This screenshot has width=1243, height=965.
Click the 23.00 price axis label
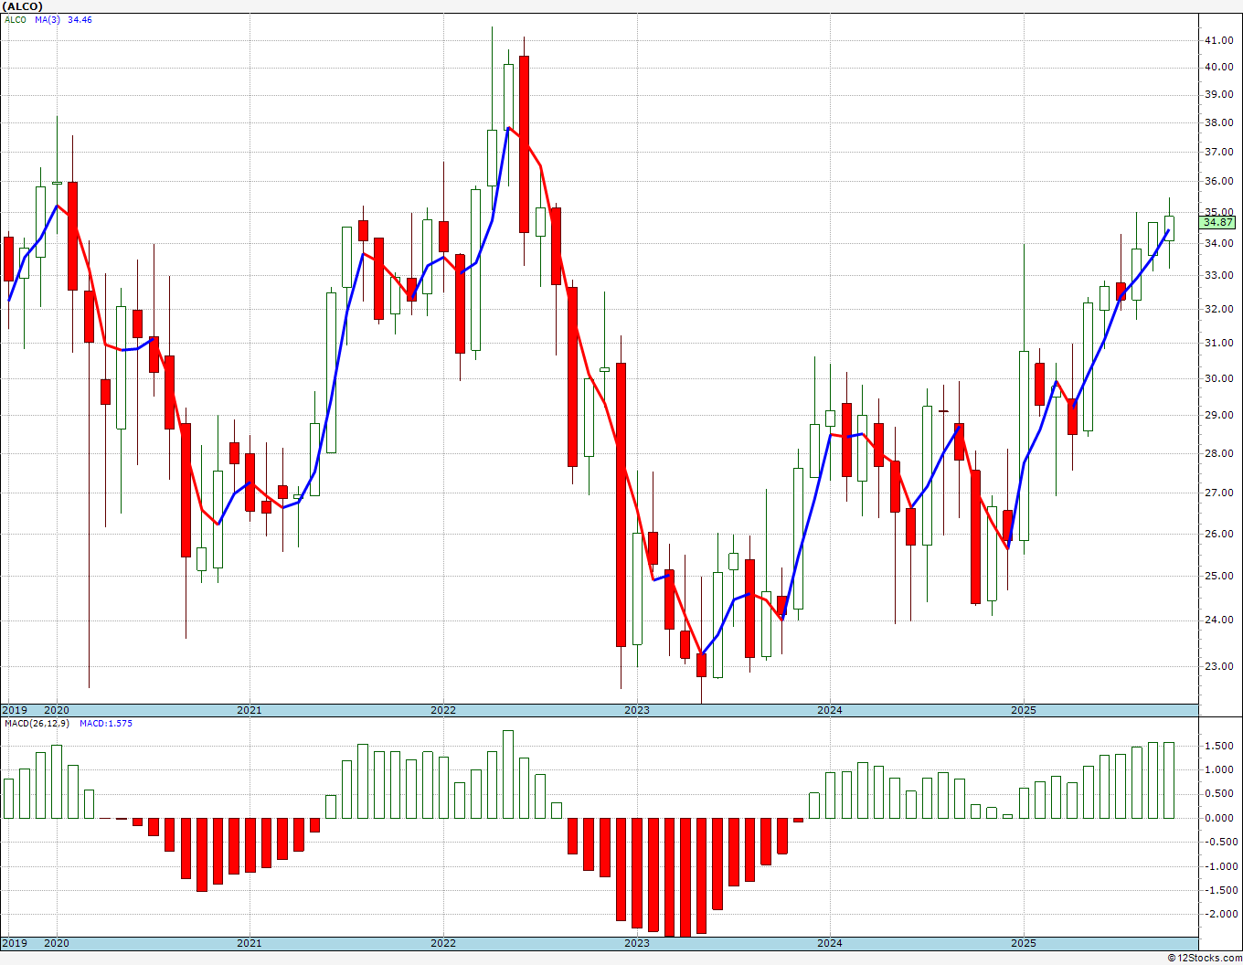pyautogui.click(x=1218, y=666)
